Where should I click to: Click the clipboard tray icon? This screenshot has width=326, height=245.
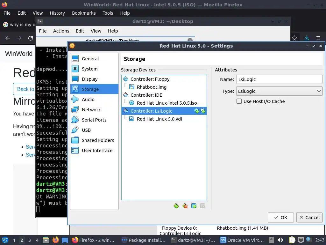point(292,240)
